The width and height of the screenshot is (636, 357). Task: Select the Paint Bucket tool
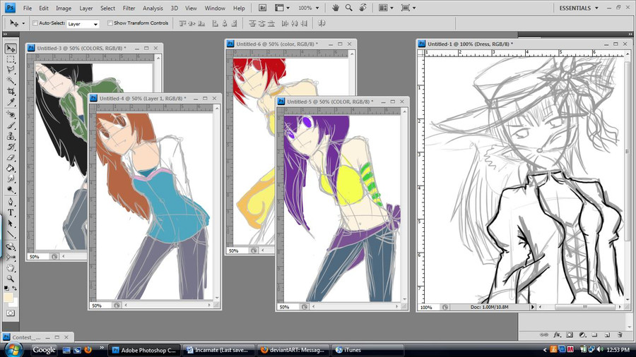coord(11,168)
